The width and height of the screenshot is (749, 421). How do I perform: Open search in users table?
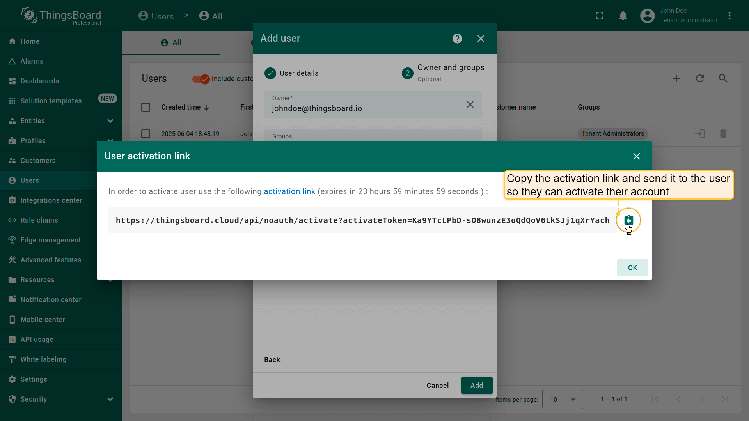(723, 78)
